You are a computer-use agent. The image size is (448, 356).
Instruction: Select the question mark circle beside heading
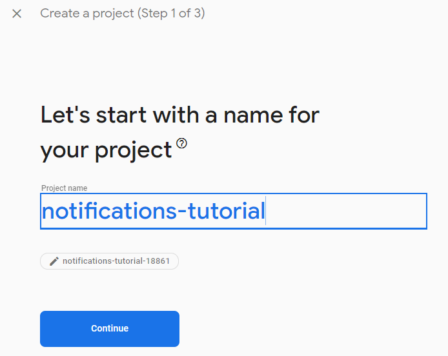click(181, 143)
